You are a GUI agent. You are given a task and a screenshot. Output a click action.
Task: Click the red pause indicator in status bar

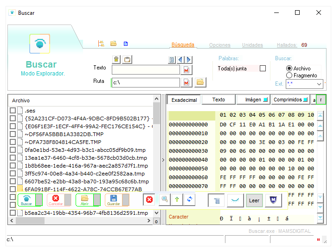(x=318, y=240)
